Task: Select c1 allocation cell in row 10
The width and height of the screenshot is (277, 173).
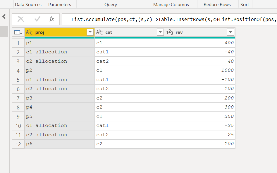Action: (x=60, y=126)
